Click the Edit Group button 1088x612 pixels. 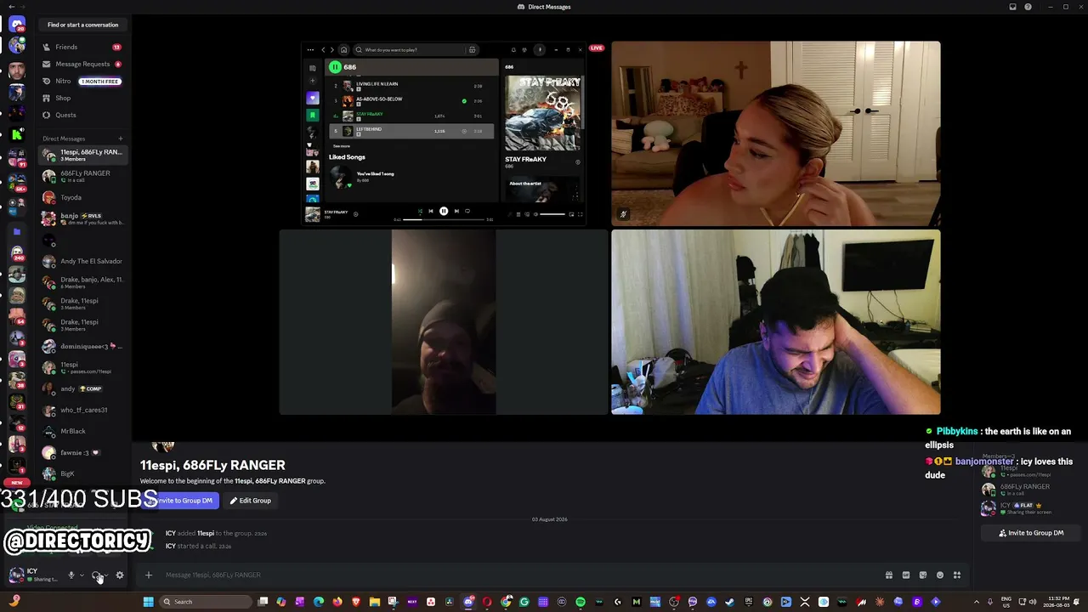(x=250, y=501)
